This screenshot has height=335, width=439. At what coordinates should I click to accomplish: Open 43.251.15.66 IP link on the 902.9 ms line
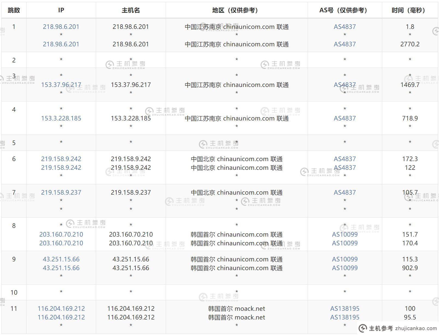[61, 268]
